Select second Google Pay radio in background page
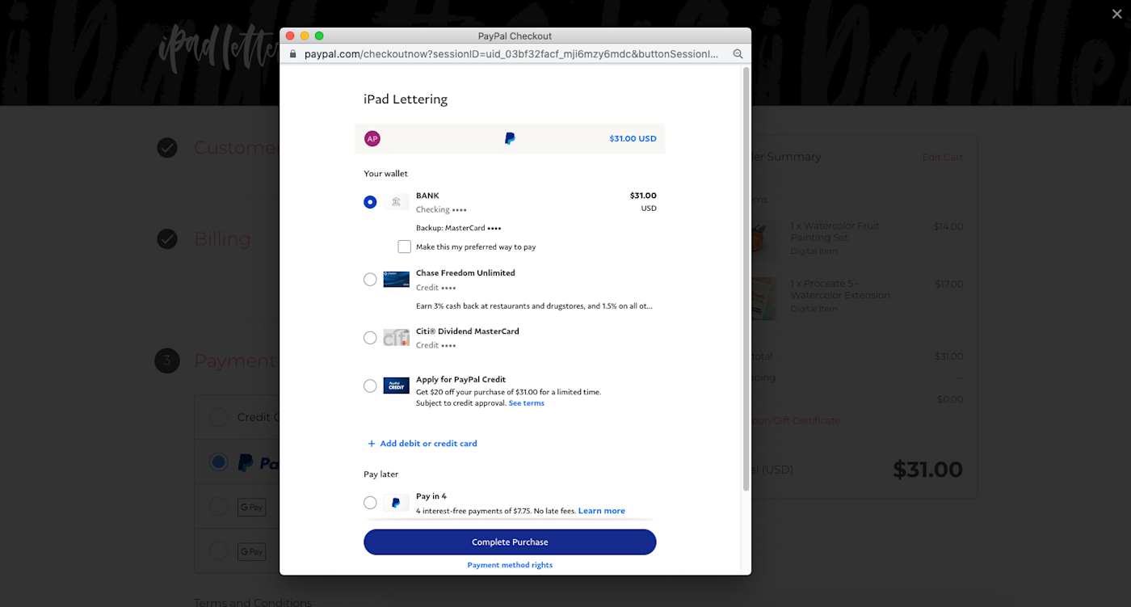The width and height of the screenshot is (1131, 607). 218,551
